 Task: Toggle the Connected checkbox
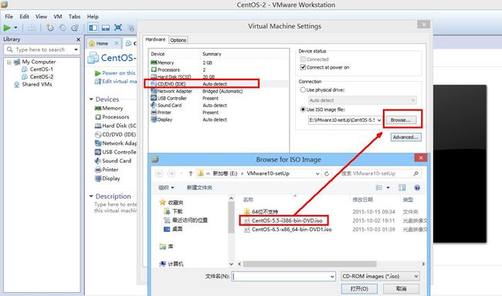click(303, 59)
